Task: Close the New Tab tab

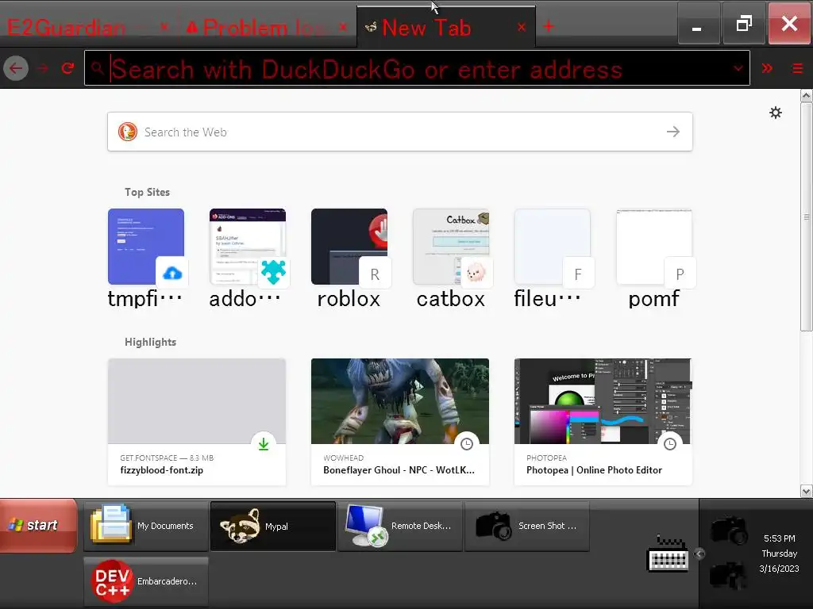Action: click(521, 27)
